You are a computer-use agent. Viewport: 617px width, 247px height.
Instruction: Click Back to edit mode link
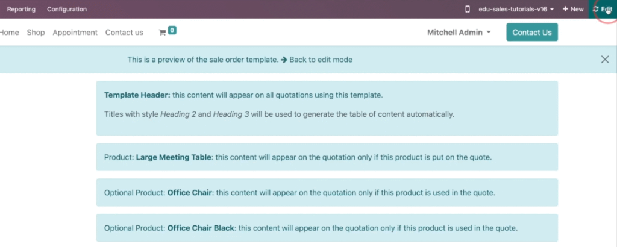(x=317, y=60)
